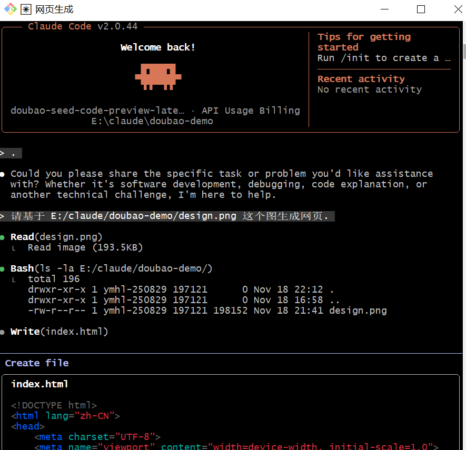Click the index.html file name in preview box

[39, 384]
